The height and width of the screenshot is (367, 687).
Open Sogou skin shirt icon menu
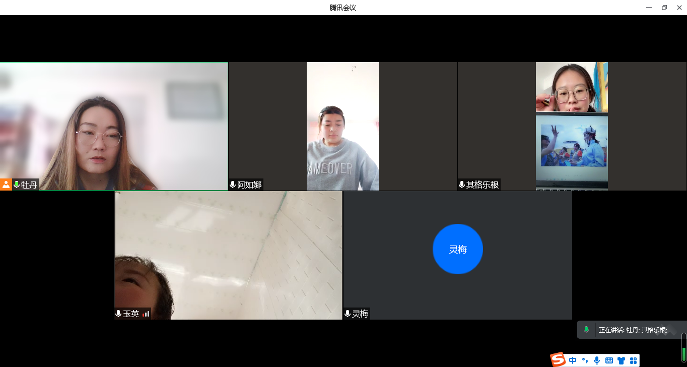coord(621,360)
